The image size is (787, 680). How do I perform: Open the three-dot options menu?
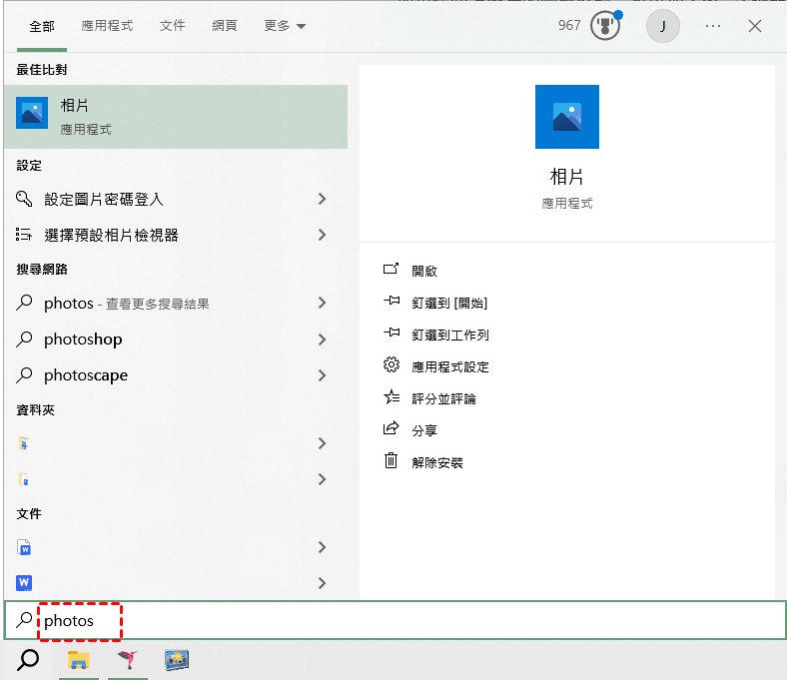coord(713,26)
